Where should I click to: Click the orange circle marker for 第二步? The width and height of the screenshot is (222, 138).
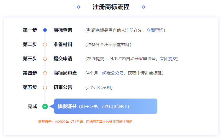pos(45,45)
